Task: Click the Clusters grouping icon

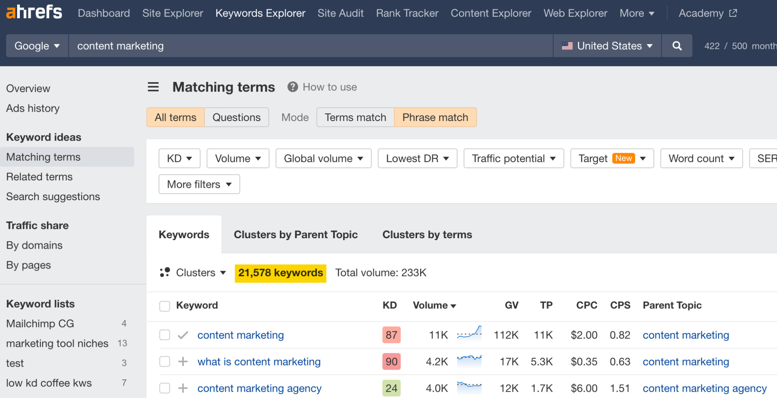Action: coord(165,272)
